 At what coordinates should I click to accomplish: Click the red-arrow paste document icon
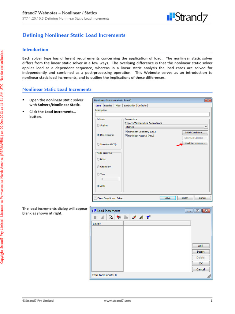tap(119, 217)
